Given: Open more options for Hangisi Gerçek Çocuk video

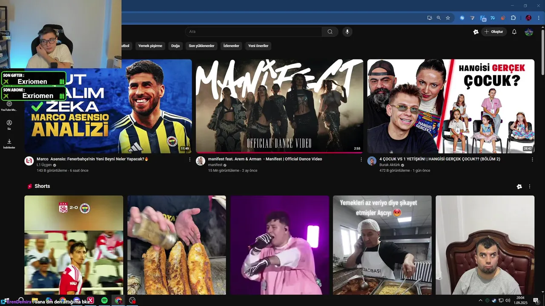Looking at the screenshot, I should [x=532, y=159].
